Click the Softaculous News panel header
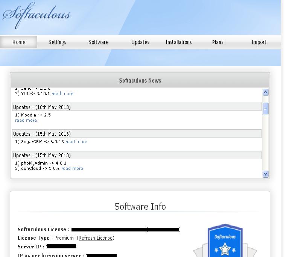The image size is (289, 257). point(140,80)
